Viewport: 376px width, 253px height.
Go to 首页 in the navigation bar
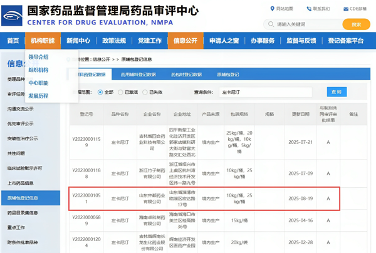click(x=13, y=41)
